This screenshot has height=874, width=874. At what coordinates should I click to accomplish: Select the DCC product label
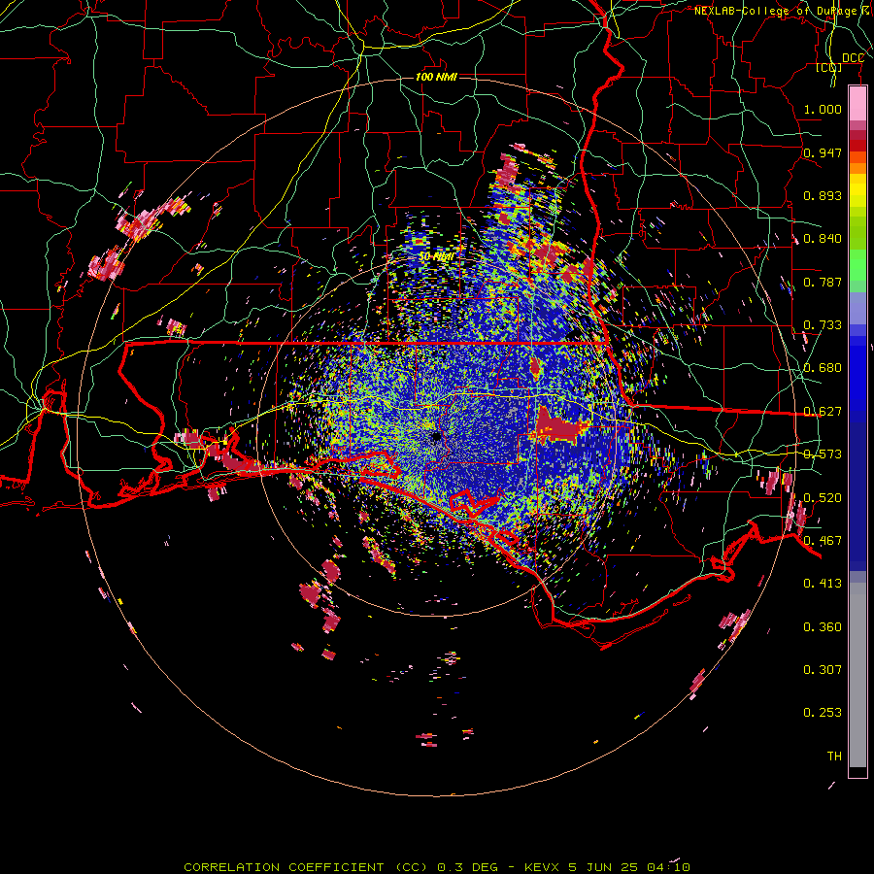pyautogui.click(x=853, y=58)
